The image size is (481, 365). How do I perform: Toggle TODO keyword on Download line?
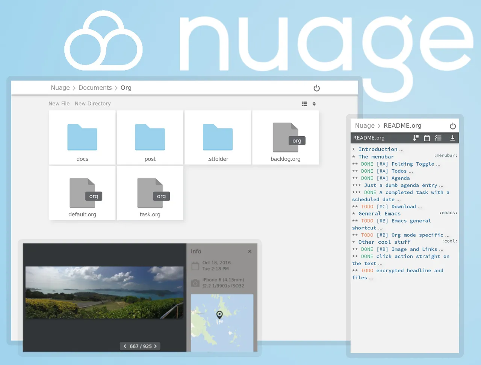click(x=367, y=207)
